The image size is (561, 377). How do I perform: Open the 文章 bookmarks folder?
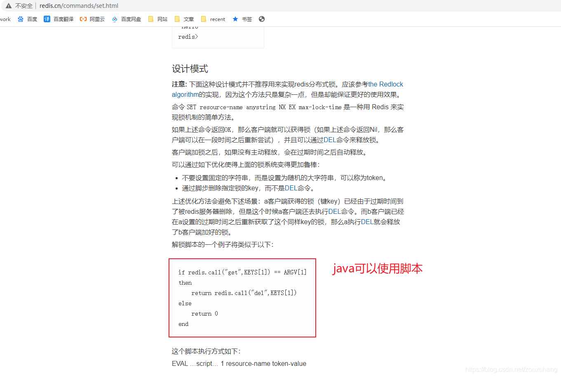(184, 19)
